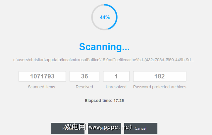Click the Resolved label
Image resolution: width=212 pixels, height=135 pixels.
[x=84, y=87]
